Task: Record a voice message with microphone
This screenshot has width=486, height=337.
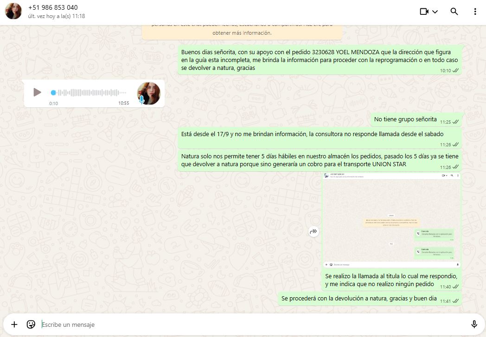Action: [474, 325]
